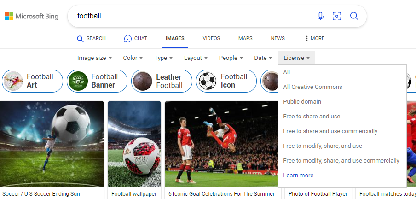The image size is (416, 199).
Task: Expand the Image size filter
Action: pos(94,58)
